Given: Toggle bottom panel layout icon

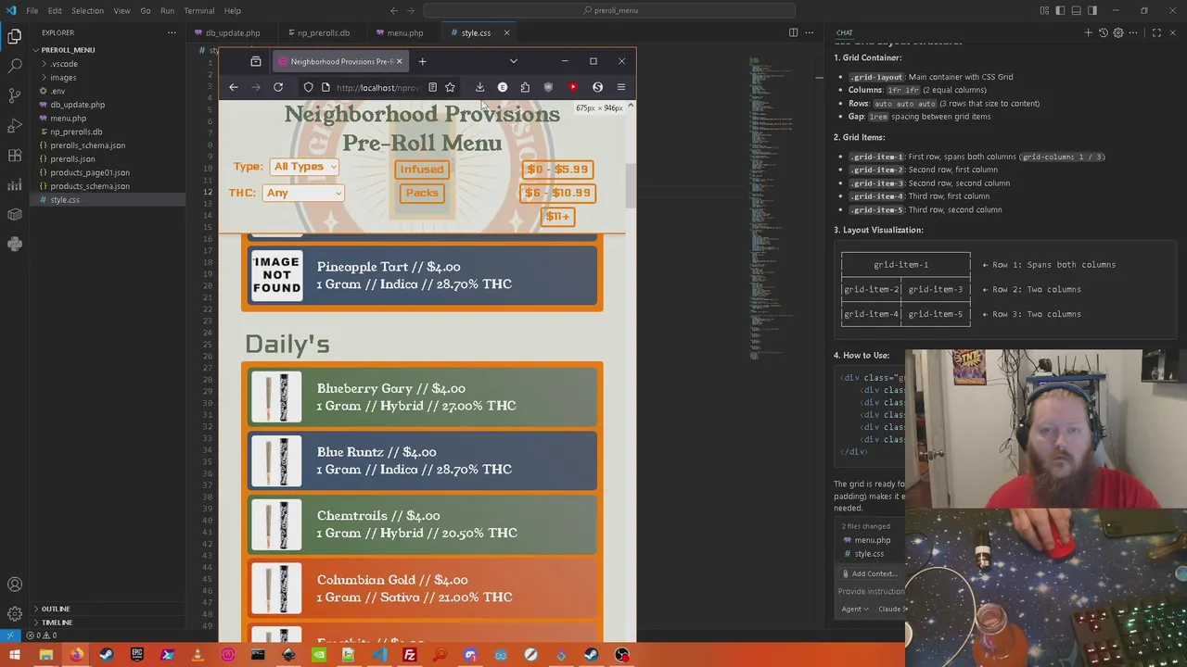Looking at the screenshot, I should click(x=1076, y=10).
